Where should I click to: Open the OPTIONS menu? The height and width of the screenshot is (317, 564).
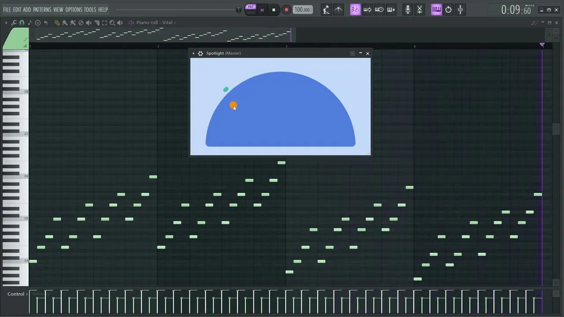[x=74, y=10]
